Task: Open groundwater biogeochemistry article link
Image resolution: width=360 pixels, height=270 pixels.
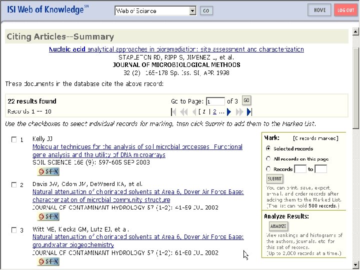Action: [x=138, y=241]
